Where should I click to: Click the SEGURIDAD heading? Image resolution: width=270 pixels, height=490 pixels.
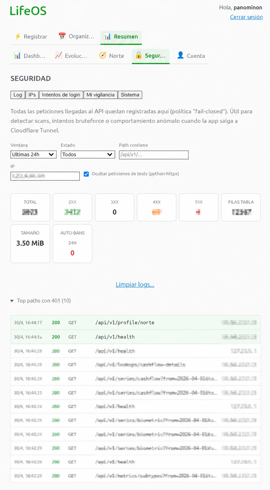[x=31, y=78]
